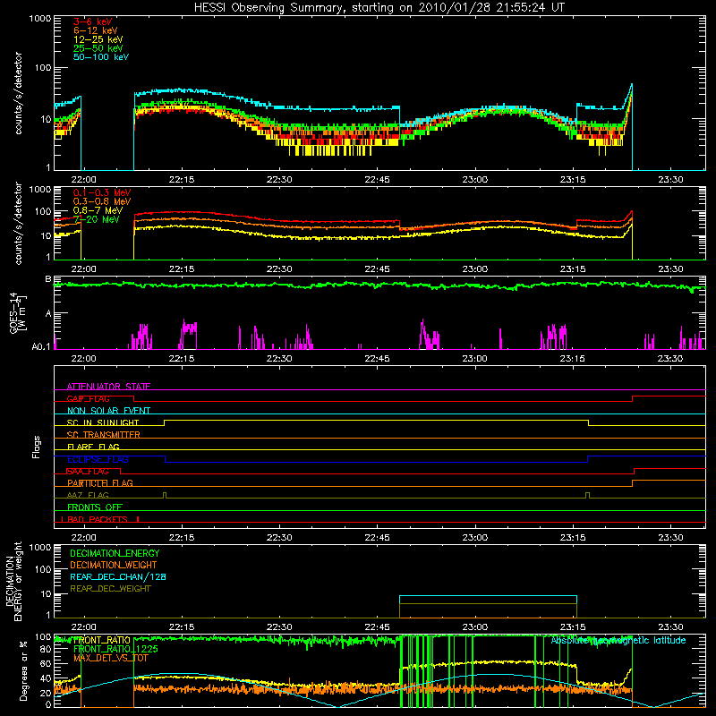Select the red 3-6 keV legend label
This screenshot has width=716, height=716.
pos(93,21)
